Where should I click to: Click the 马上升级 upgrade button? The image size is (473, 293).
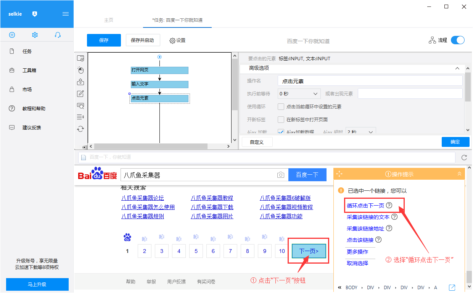click(x=37, y=284)
